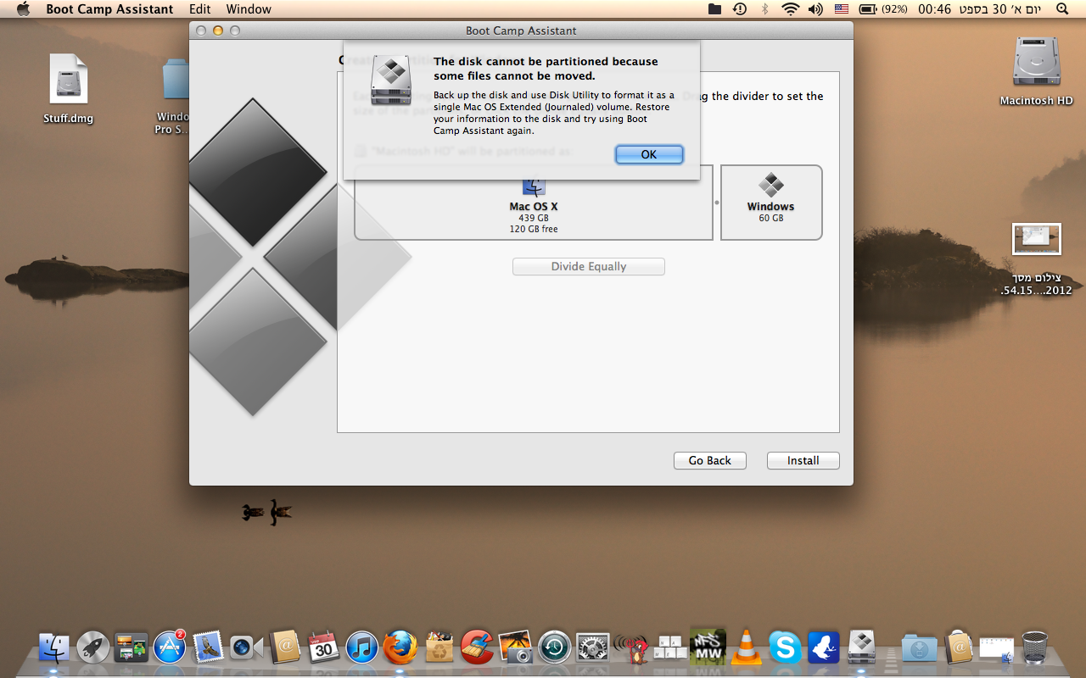Select the Mac OS X 439 GB partition box
1086x678 pixels.
[533, 203]
